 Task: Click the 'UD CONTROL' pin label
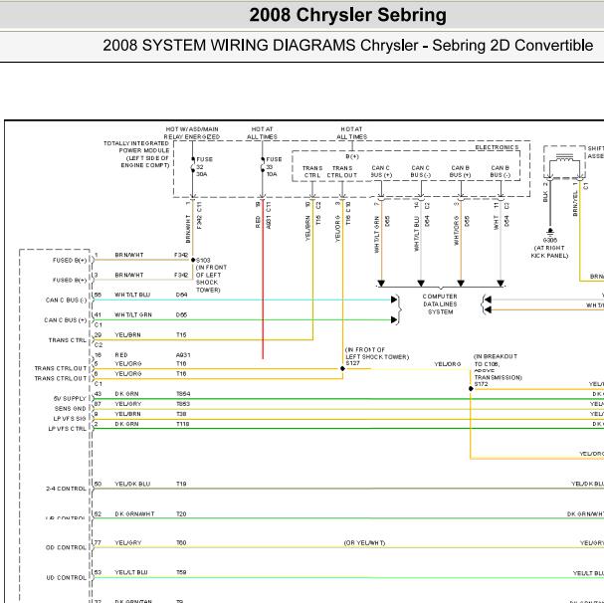(67, 577)
